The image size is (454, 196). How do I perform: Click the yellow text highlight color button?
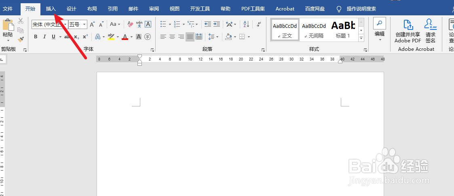111,37
